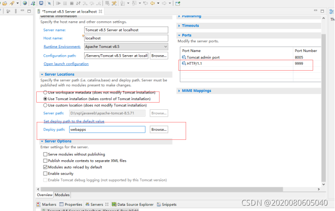Tick the Enable security checkbox

45,173
